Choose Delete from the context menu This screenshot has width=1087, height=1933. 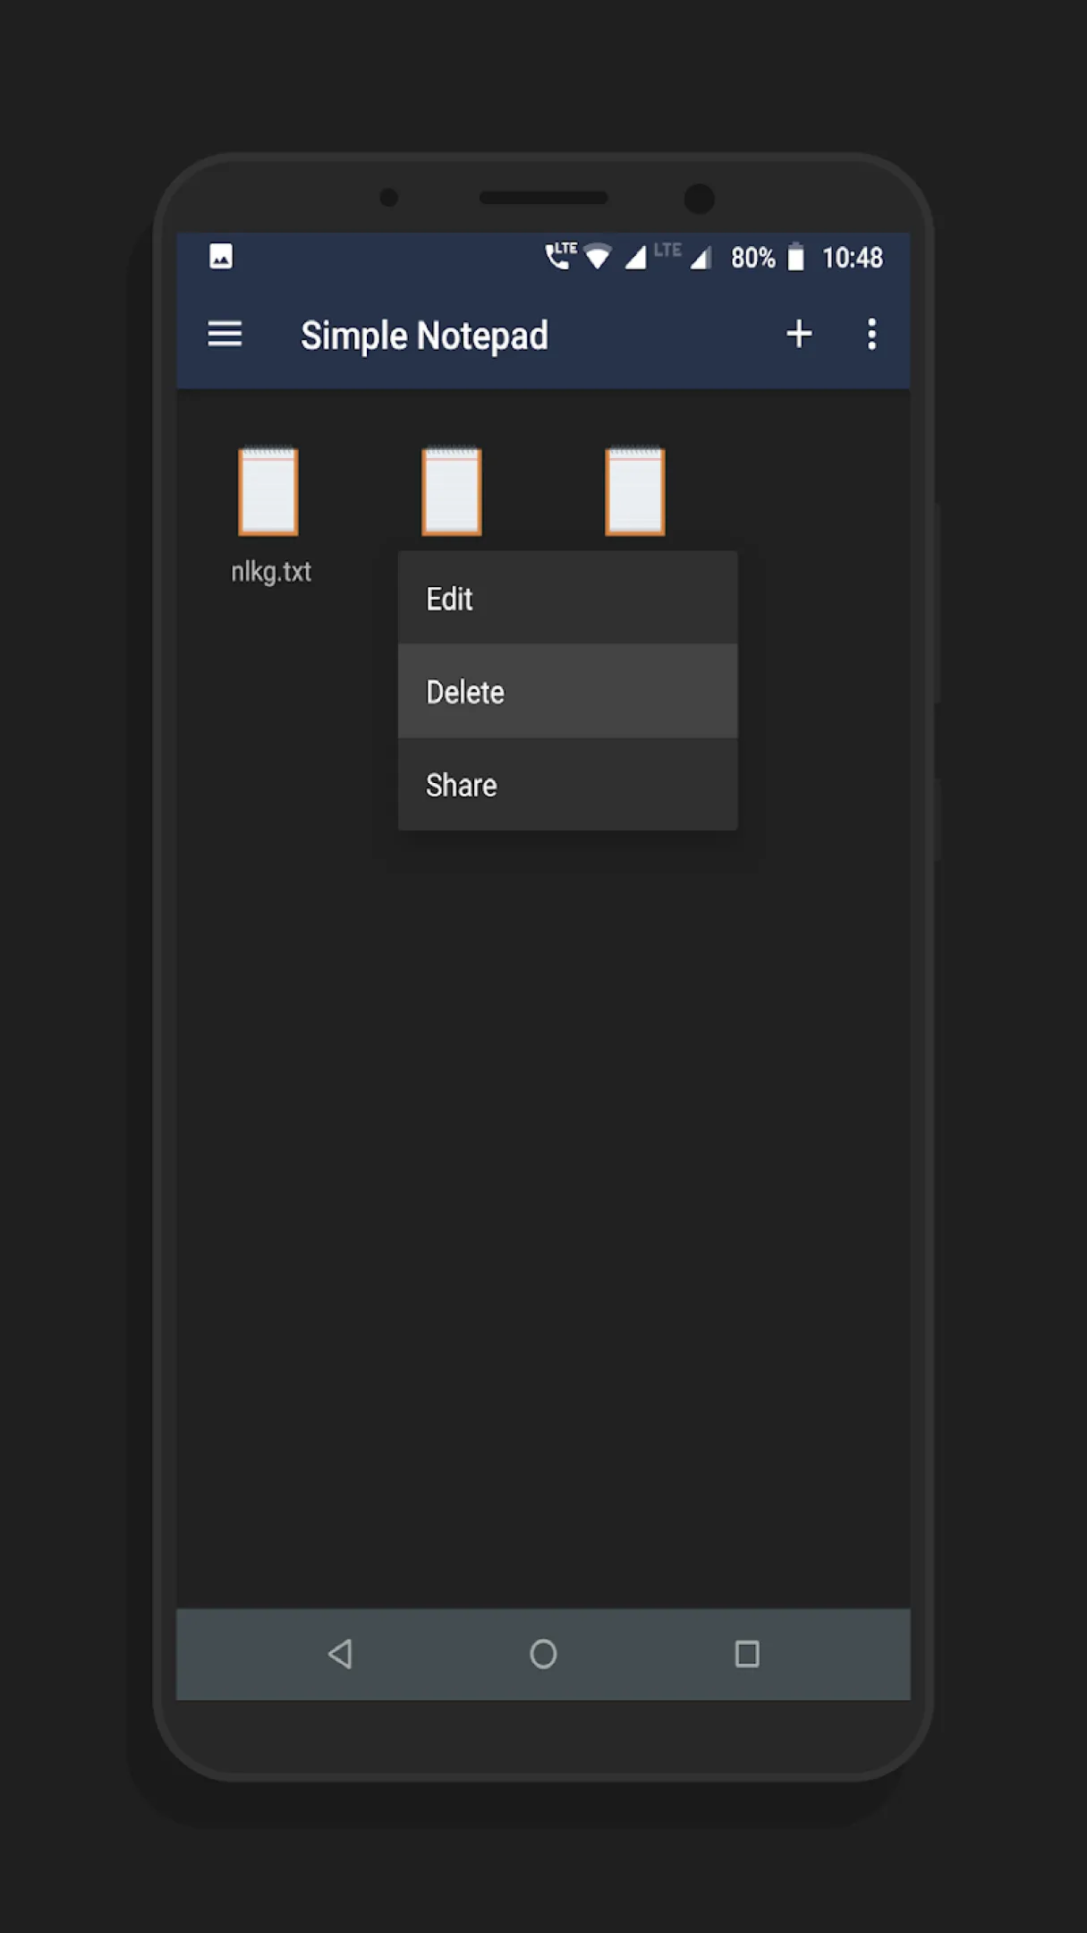pyautogui.click(x=567, y=692)
